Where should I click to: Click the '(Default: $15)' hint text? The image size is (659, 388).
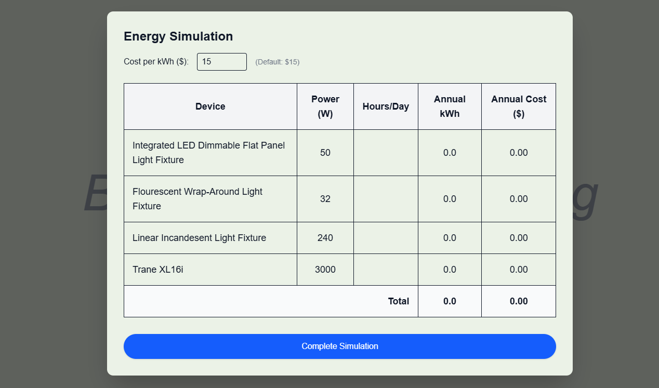(x=278, y=62)
